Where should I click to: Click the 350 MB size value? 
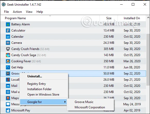click(x=109, y=61)
